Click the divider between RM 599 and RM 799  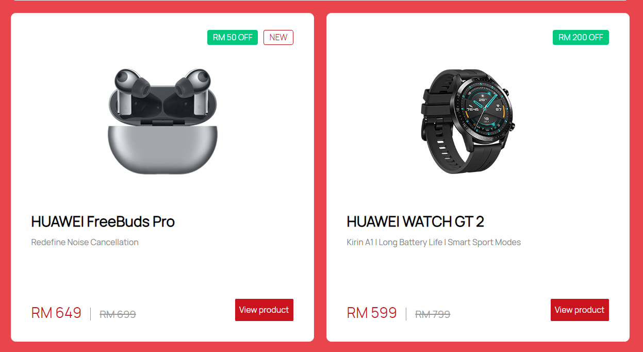coord(406,314)
